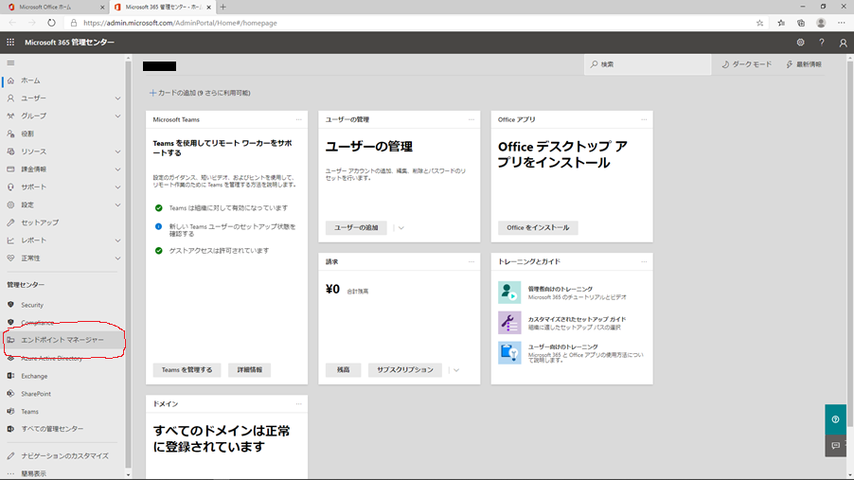Expand the 課金情報 navigation section
Viewport: 854px width, 480px height.
(x=117, y=169)
